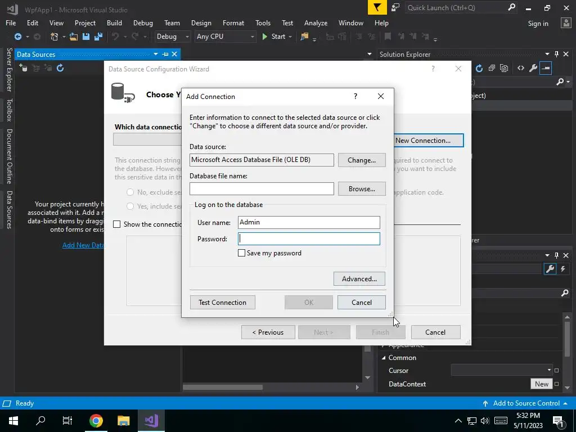576x432 pixels.
Task: Open the Toolbox side tab
Action: tap(10, 110)
